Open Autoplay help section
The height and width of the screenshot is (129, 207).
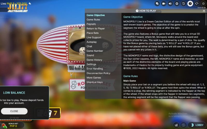(92, 42)
